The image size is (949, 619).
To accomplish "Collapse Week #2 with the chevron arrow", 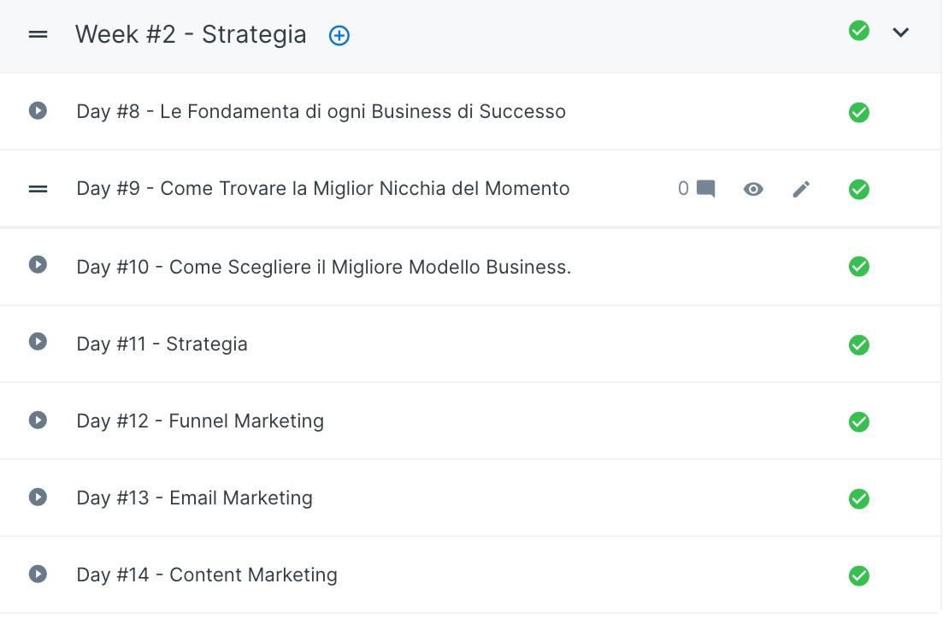I will pos(900,32).
